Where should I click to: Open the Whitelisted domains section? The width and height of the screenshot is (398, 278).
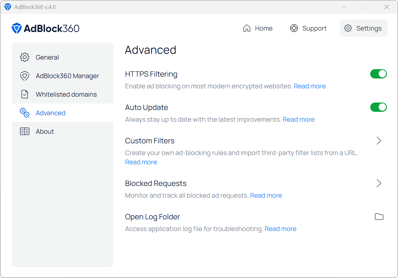coord(66,95)
